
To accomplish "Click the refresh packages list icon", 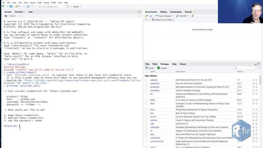I will point(259,68).
